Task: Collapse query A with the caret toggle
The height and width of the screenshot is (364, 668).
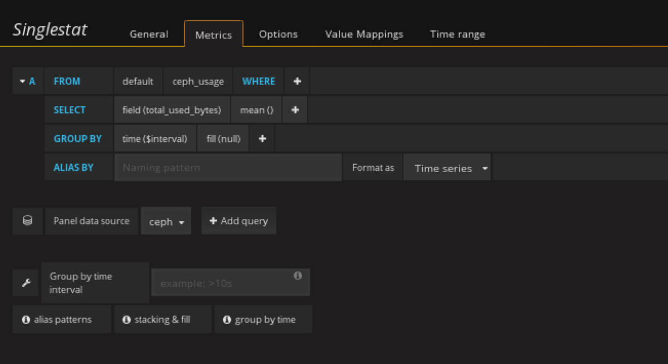Action: click(22, 81)
